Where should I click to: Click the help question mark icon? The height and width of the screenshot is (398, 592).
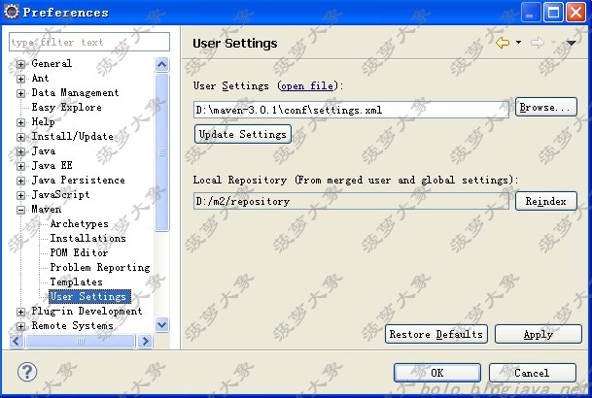pos(27,372)
